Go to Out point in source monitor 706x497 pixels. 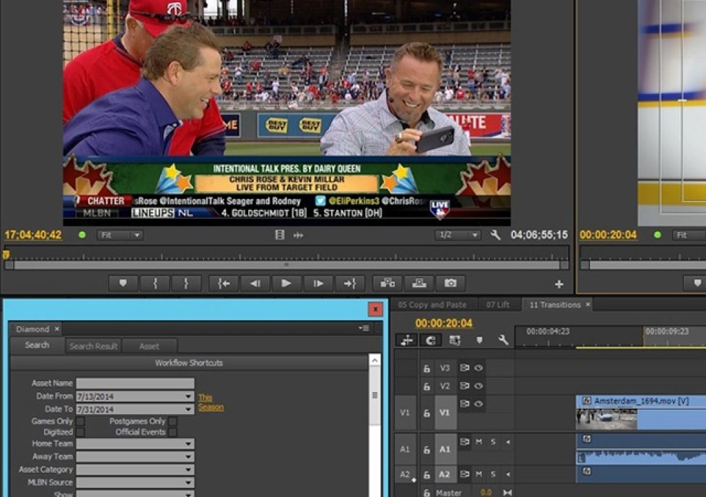[x=350, y=283]
